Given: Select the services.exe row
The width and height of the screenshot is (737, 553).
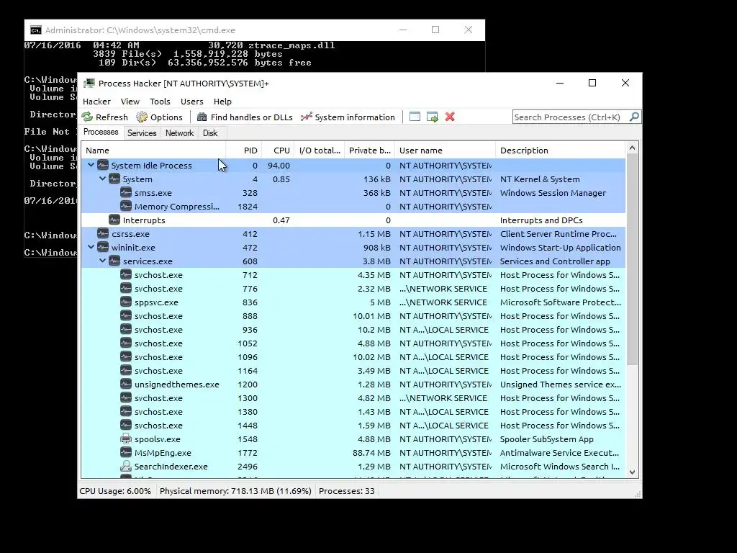Looking at the screenshot, I should pos(353,261).
